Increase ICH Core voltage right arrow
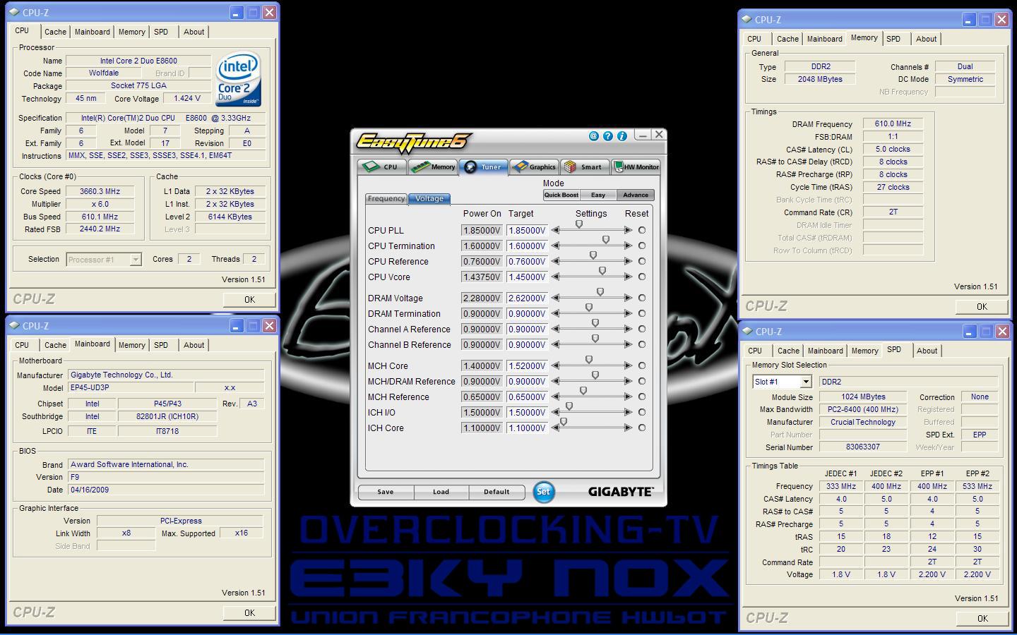Screen dimensions: 1017x635 click(x=629, y=428)
